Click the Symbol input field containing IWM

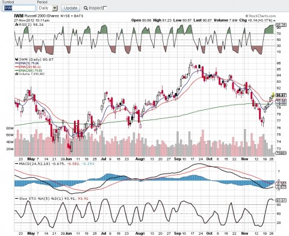click(19, 8)
